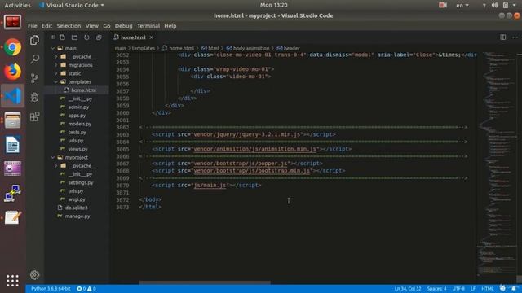Show Applications grid in the dock

pos(13,281)
